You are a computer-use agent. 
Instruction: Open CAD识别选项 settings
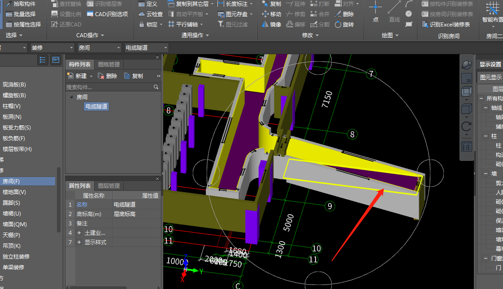coord(107,14)
